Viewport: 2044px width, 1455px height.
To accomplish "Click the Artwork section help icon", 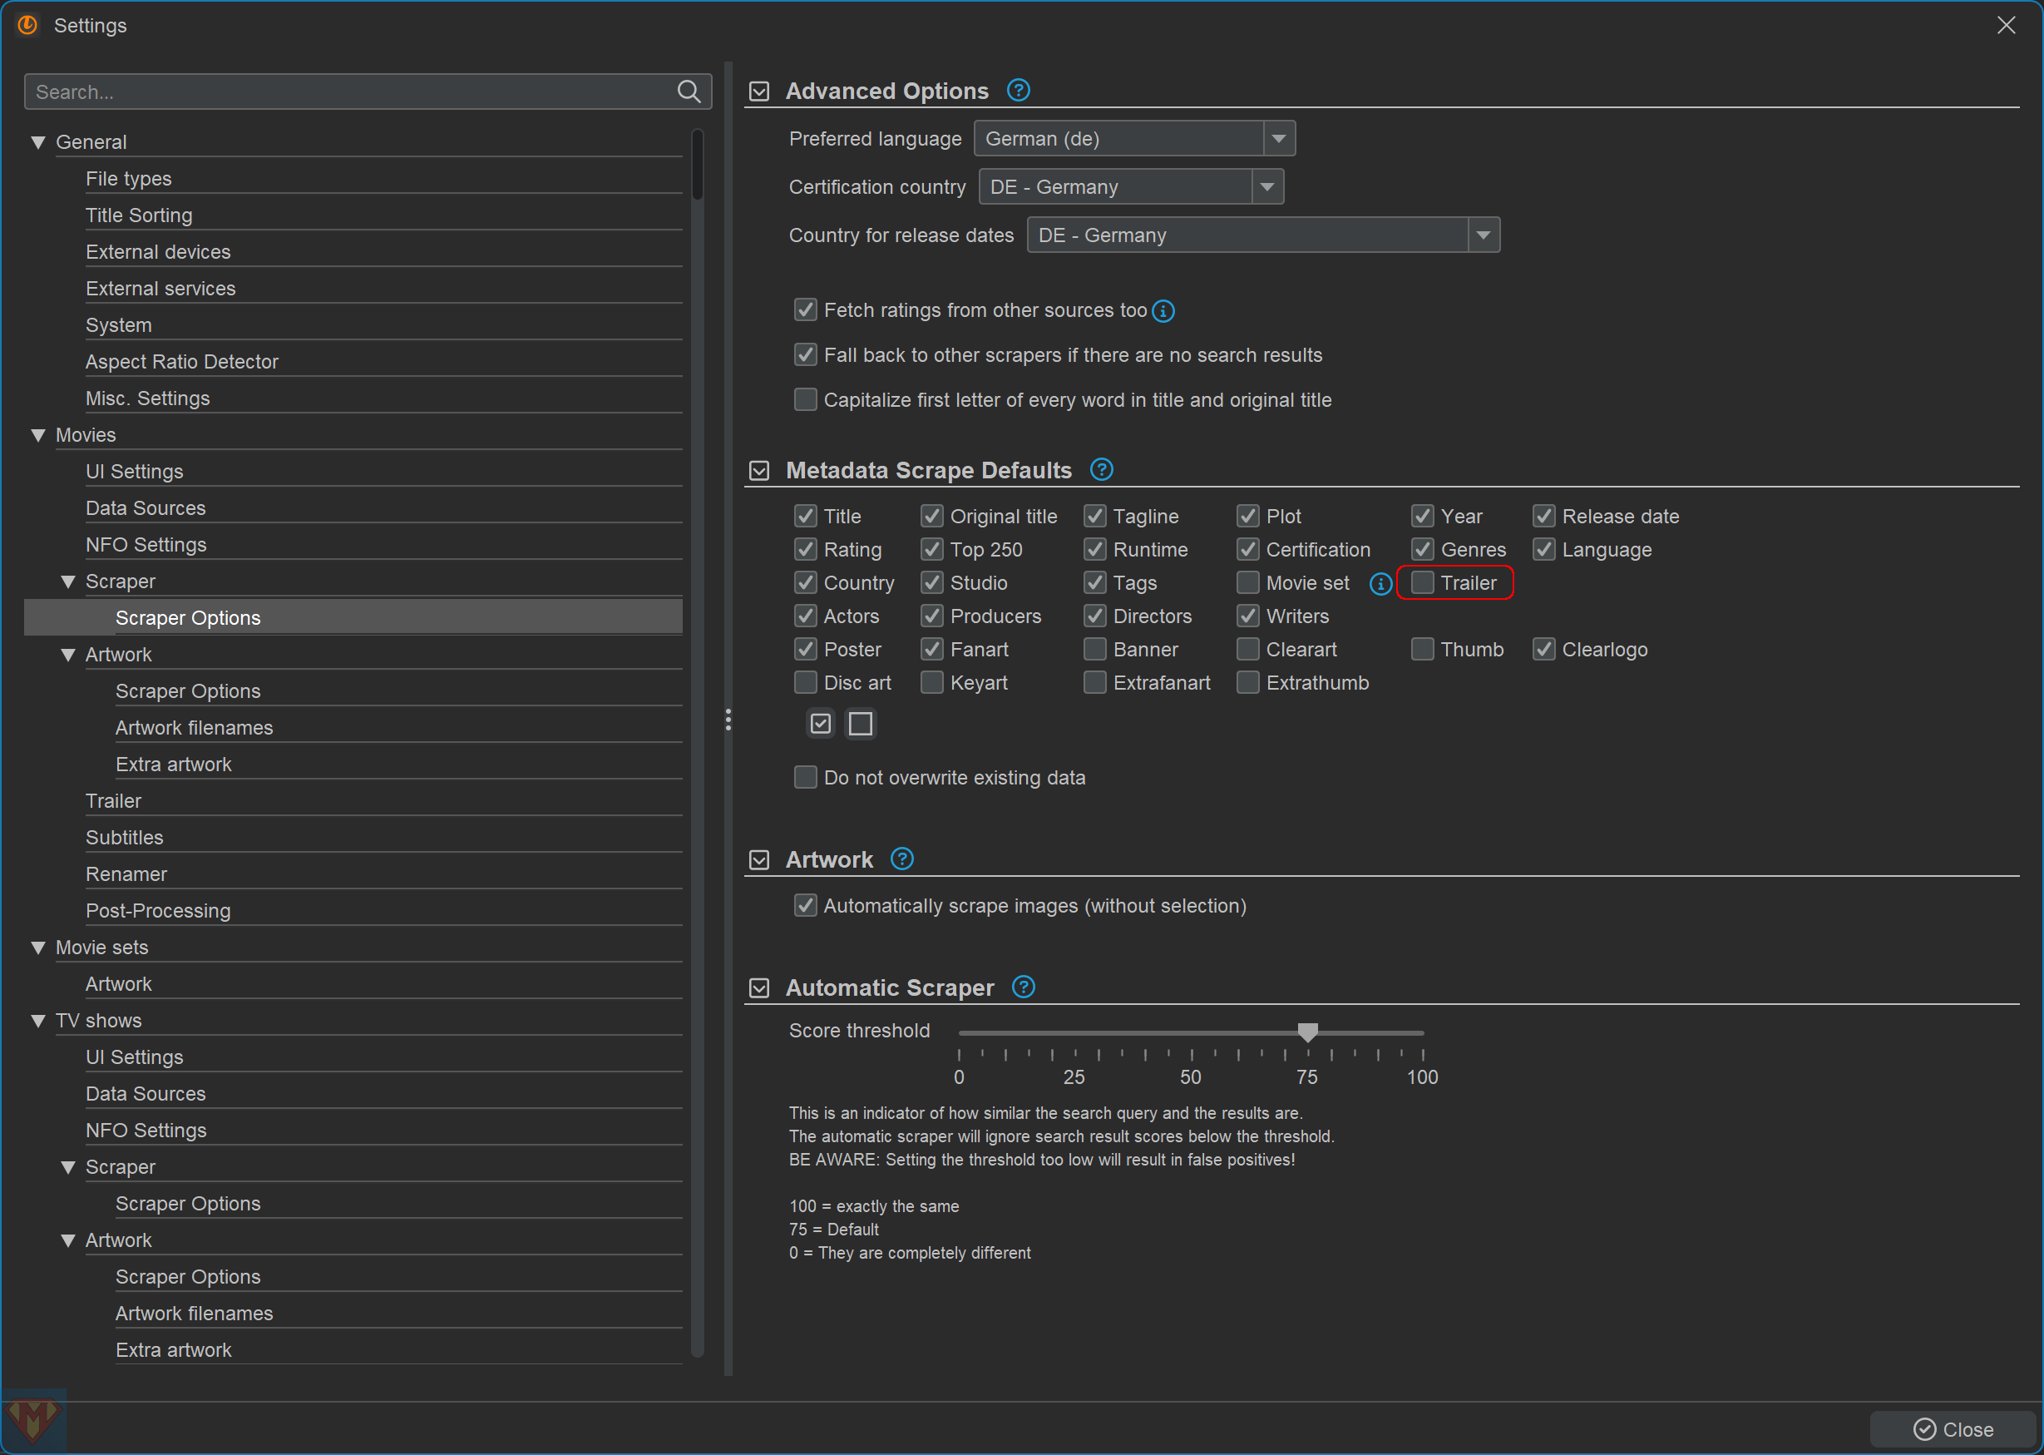I will point(901,859).
